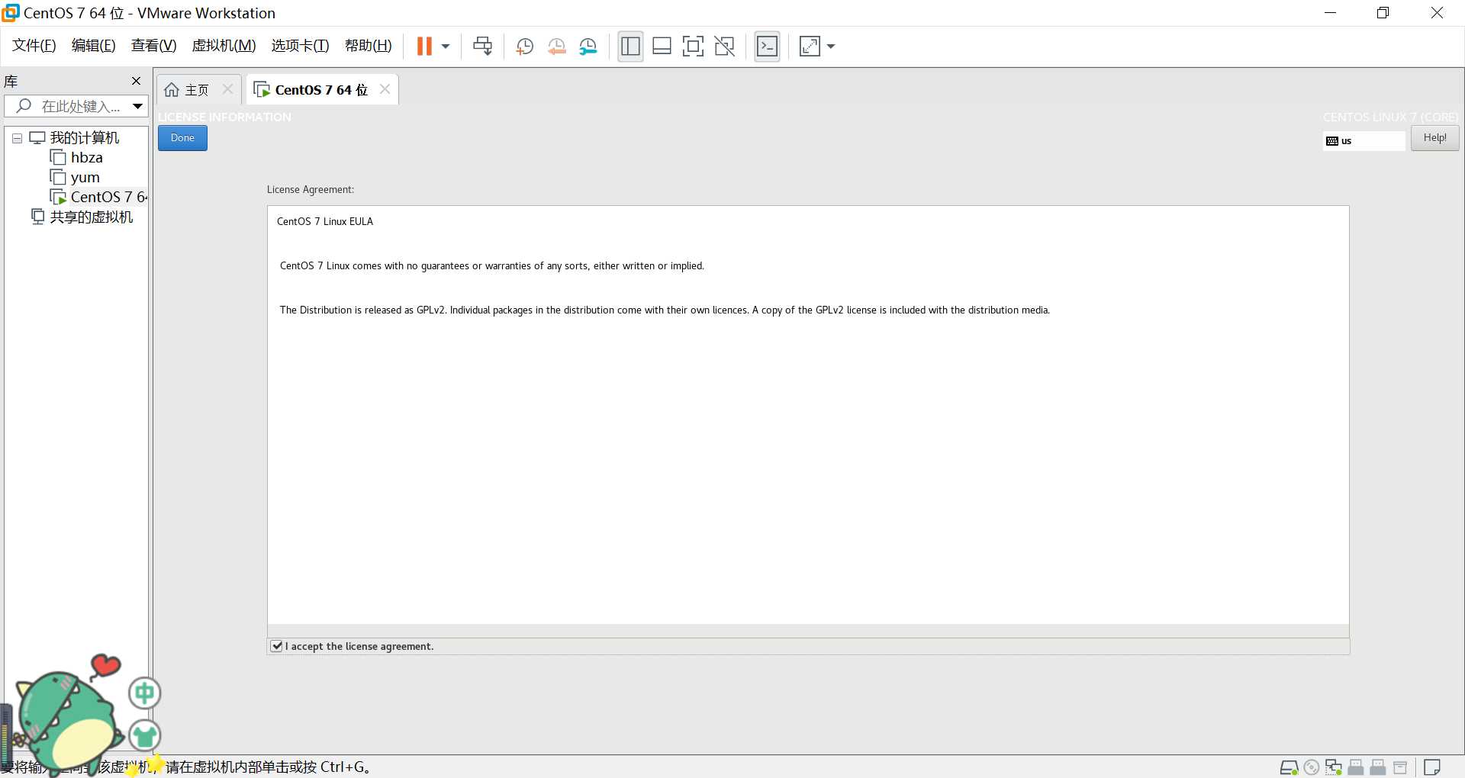Click the us keyboard layout indicator
The image size is (1465, 778).
tap(1364, 141)
